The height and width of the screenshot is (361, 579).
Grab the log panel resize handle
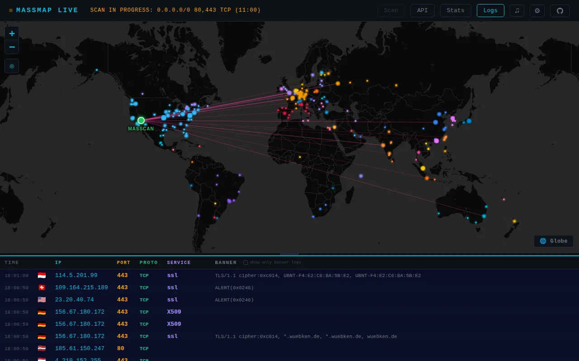(x=289, y=254)
